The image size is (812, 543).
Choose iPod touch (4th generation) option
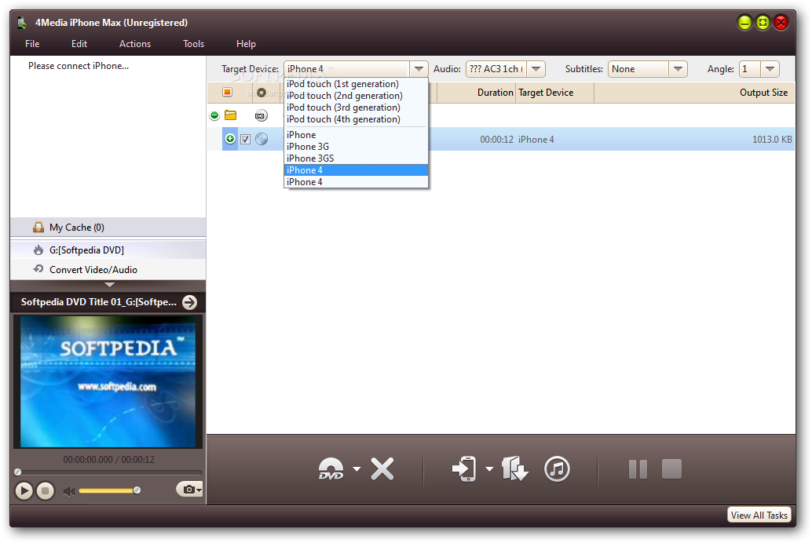(356, 119)
